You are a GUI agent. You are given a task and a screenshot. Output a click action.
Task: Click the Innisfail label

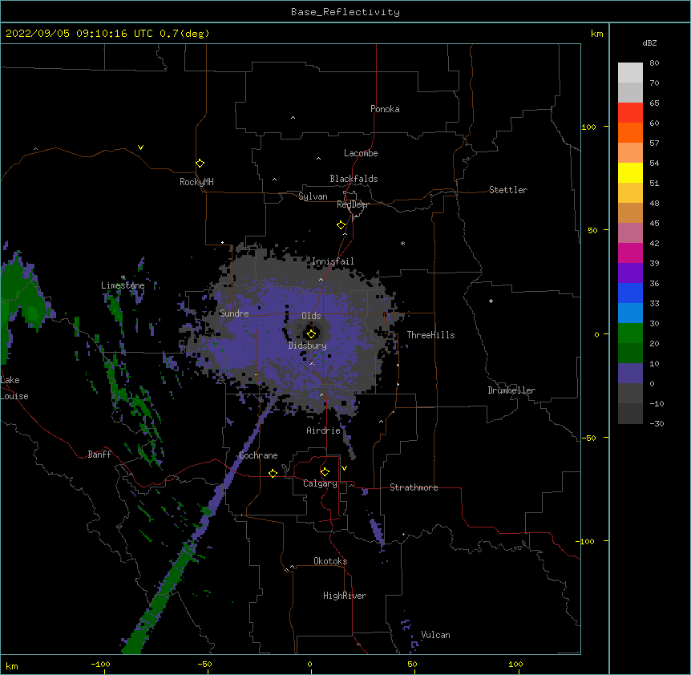[x=333, y=261]
